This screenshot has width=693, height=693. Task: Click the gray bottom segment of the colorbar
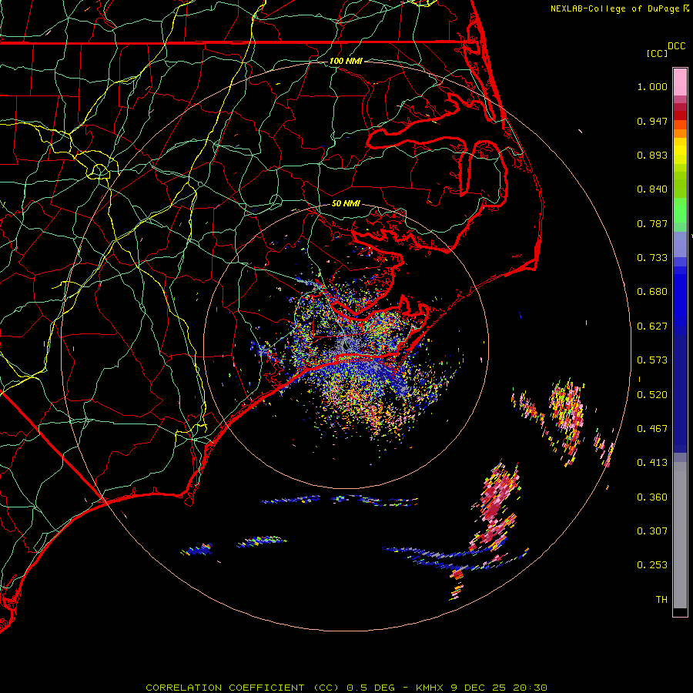[x=680, y=535]
